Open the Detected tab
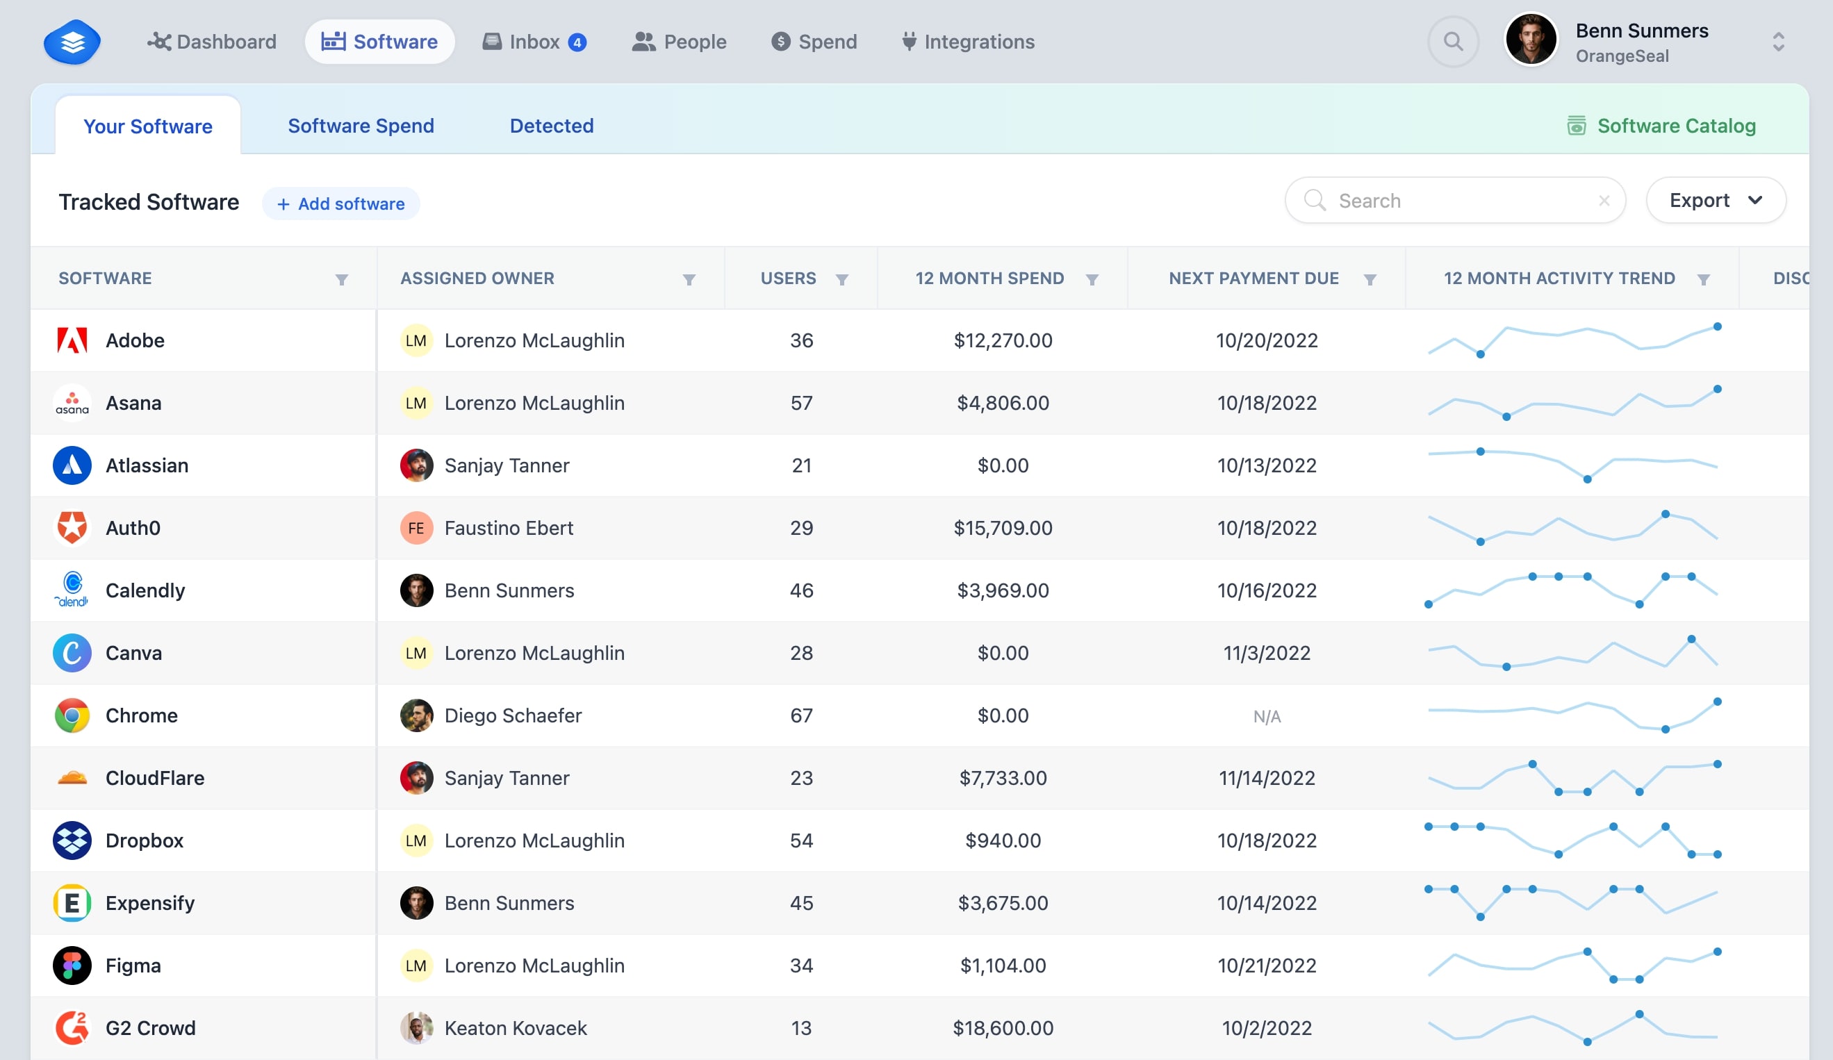 (x=551, y=126)
